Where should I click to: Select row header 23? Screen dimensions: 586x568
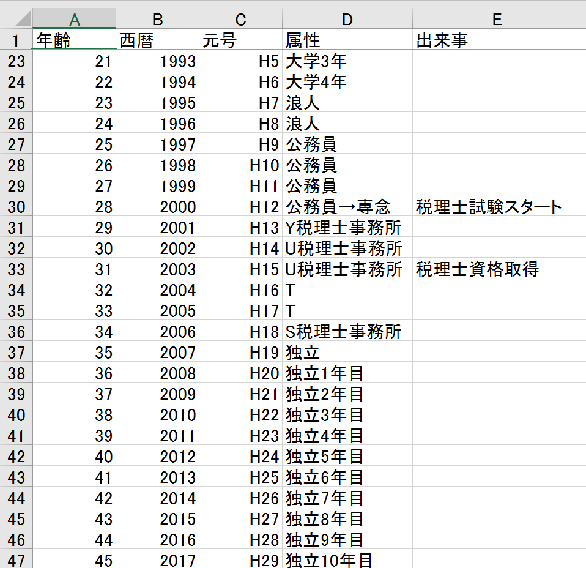(x=16, y=61)
